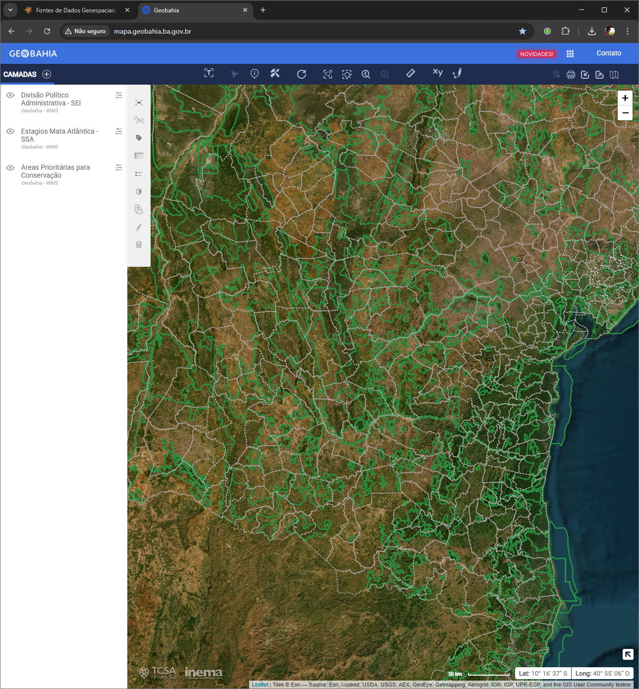
Task: Click the browser address bar URL
Action: click(x=153, y=31)
